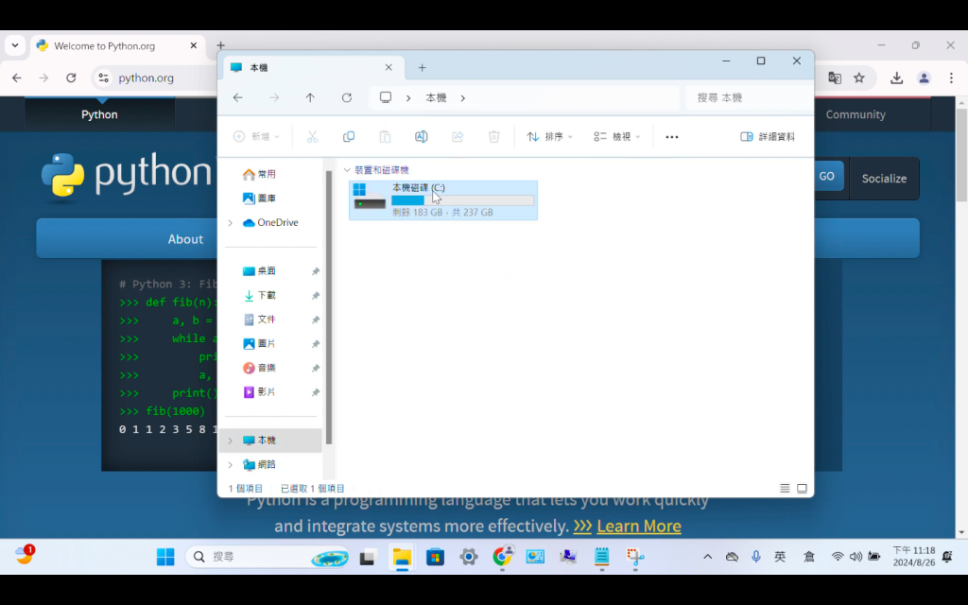Click GO search button on python.org

point(827,176)
